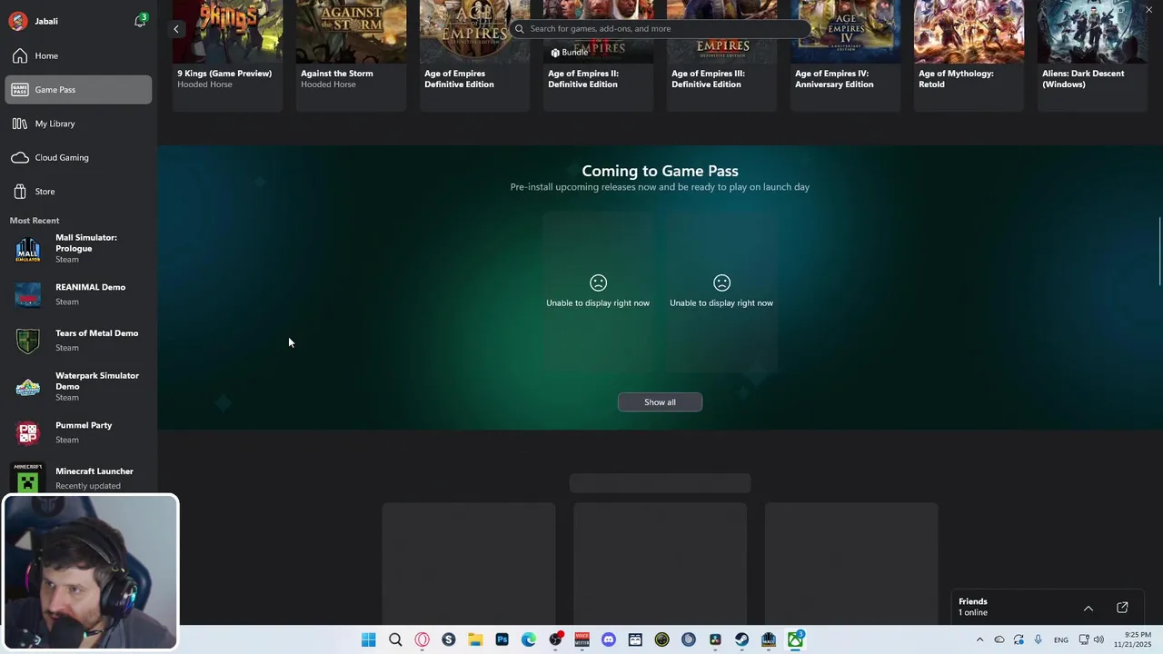Open My Library section
Screen dimensions: 1163x654
click(78, 124)
